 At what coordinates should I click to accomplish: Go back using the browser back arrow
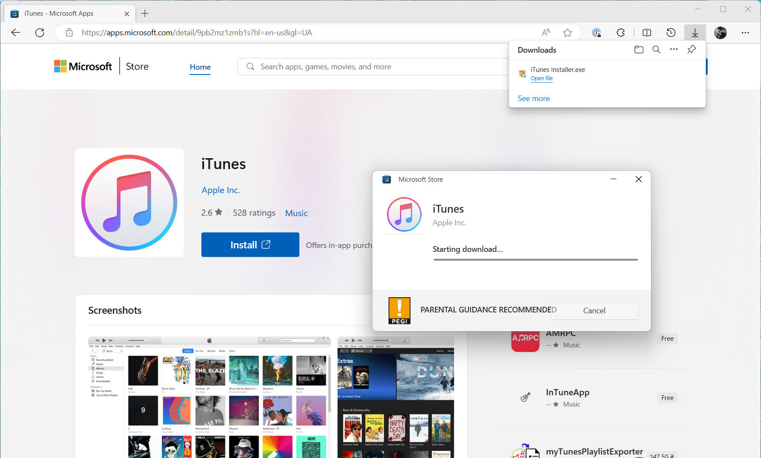16,33
